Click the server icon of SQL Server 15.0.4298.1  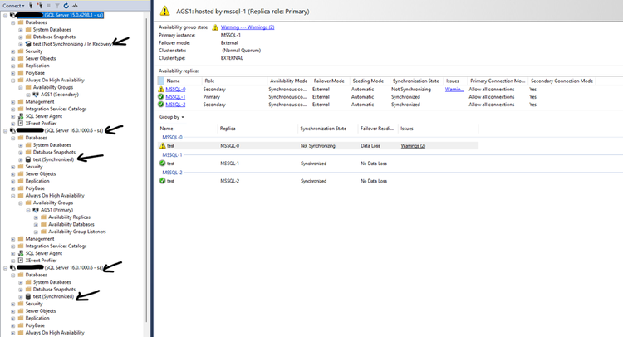click(12, 15)
